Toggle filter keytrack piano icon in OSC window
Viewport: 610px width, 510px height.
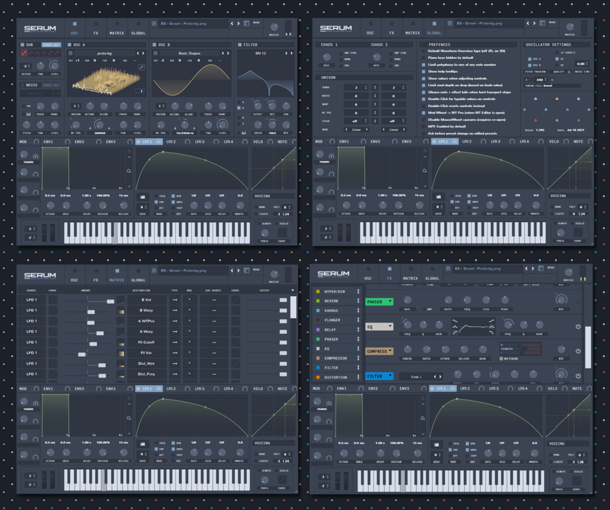244,132
